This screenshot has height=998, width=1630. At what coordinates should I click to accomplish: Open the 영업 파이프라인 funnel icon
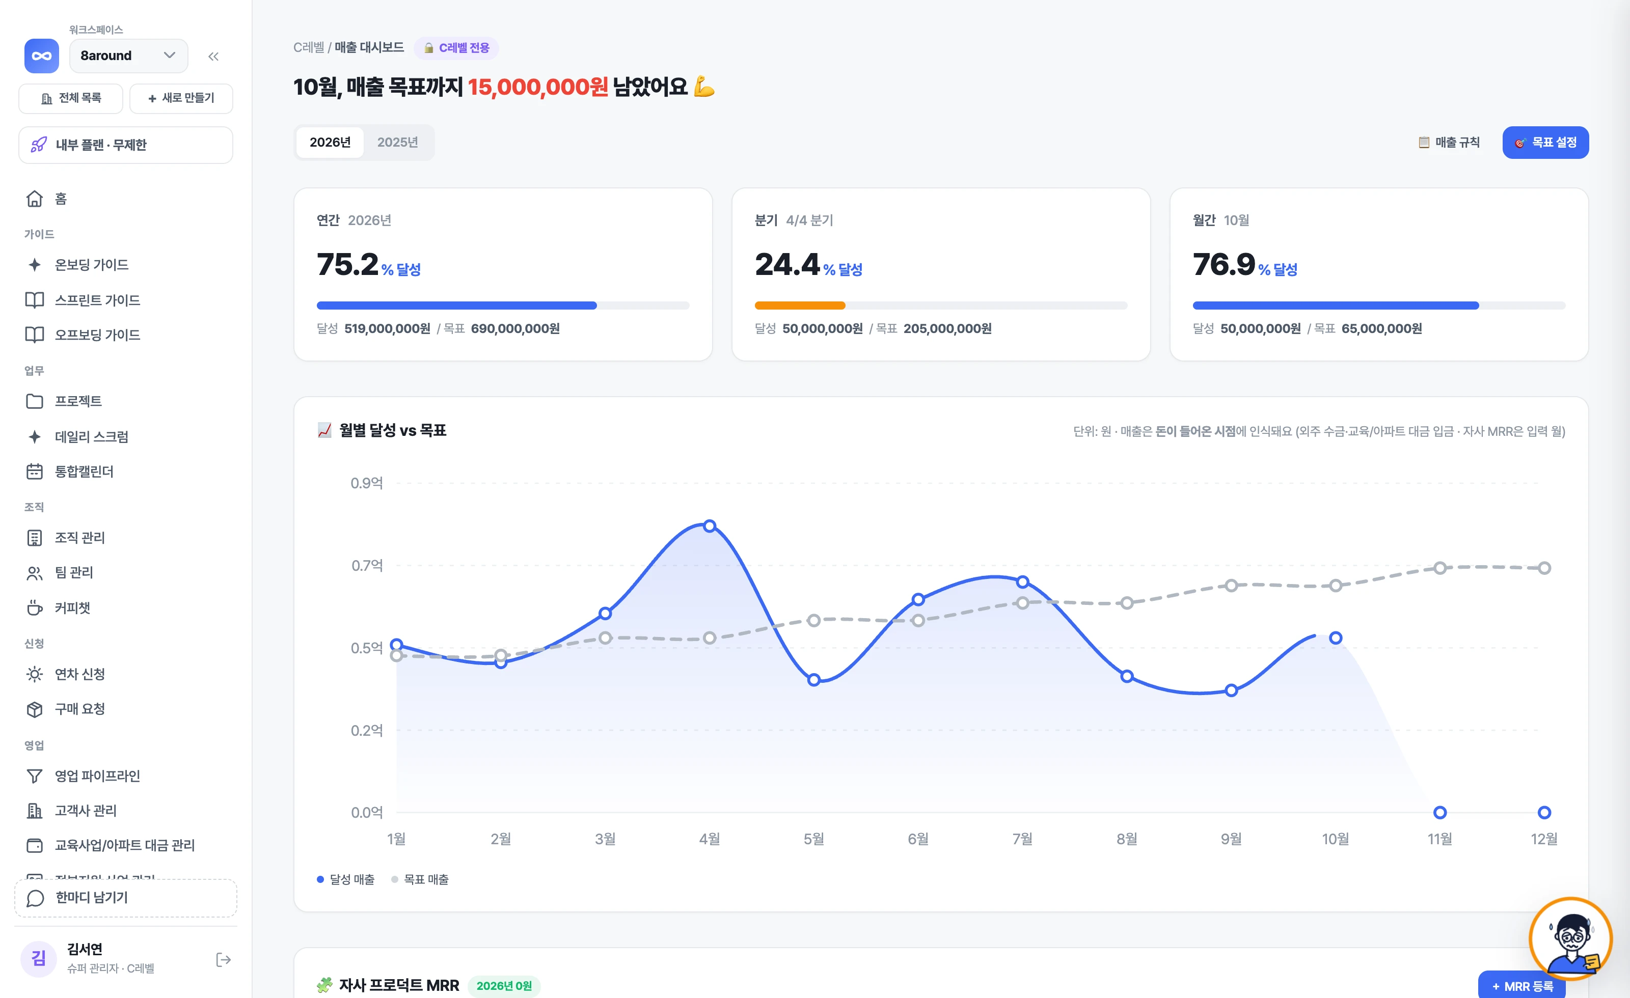pos(35,776)
